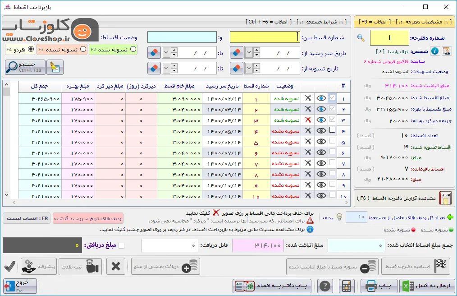Click the yellow installment number from field
This screenshot has height=296, width=457.
pyautogui.click(x=265, y=37)
